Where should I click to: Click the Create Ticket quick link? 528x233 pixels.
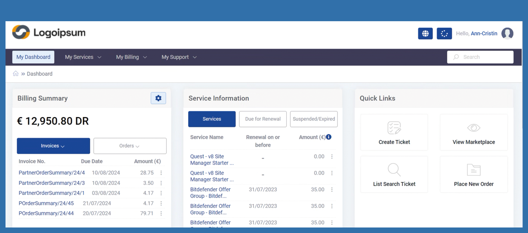coord(394,132)
